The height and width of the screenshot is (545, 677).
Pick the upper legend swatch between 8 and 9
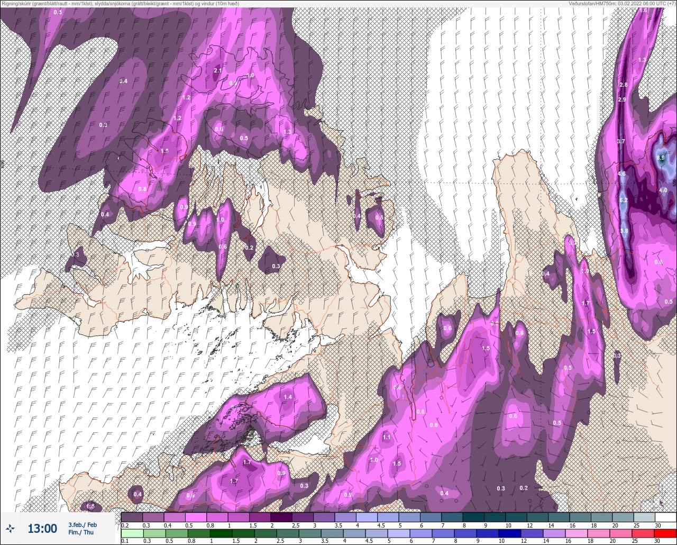tap(473, 517)
